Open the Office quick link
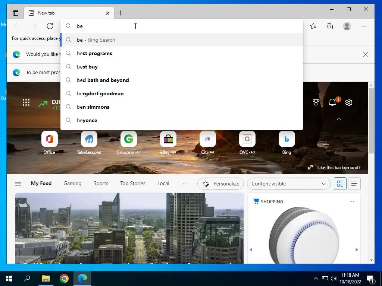 [50, 143]
